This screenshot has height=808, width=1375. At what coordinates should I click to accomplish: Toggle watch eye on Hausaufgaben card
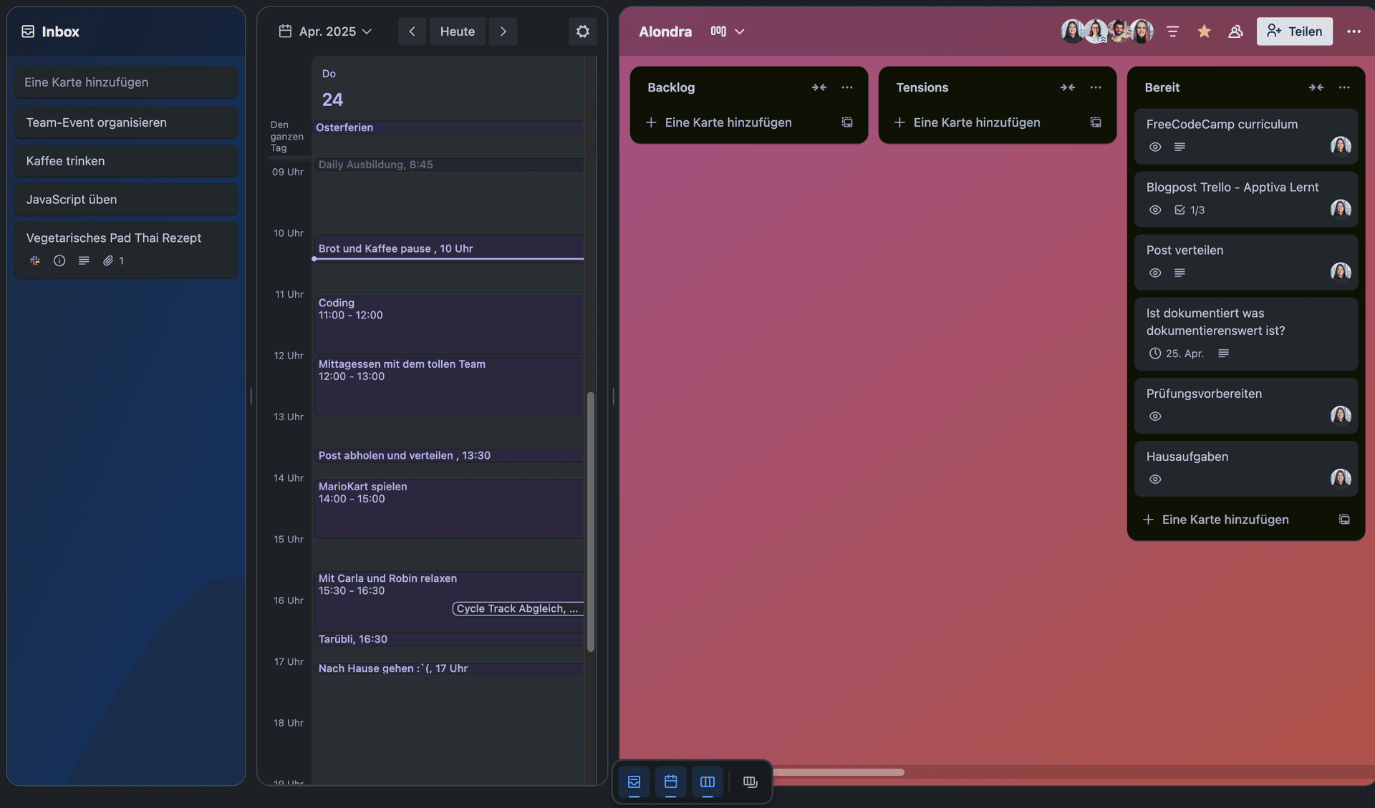pos(1155,480)
